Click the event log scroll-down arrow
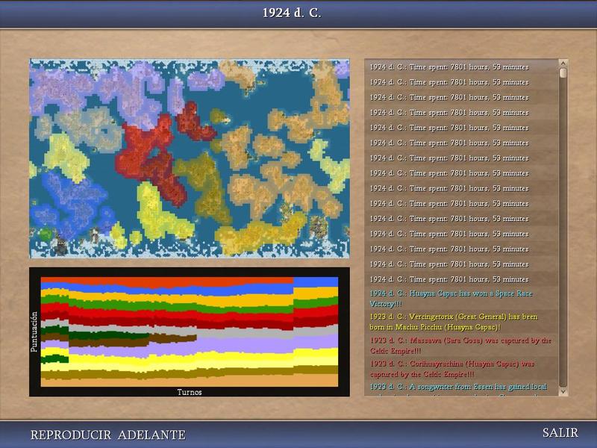This screenshot has width=597, height=448. [x=563, y=391]
